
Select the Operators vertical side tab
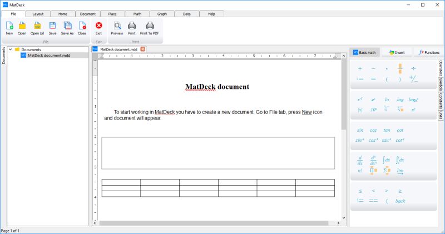click(x=441, y=68)
